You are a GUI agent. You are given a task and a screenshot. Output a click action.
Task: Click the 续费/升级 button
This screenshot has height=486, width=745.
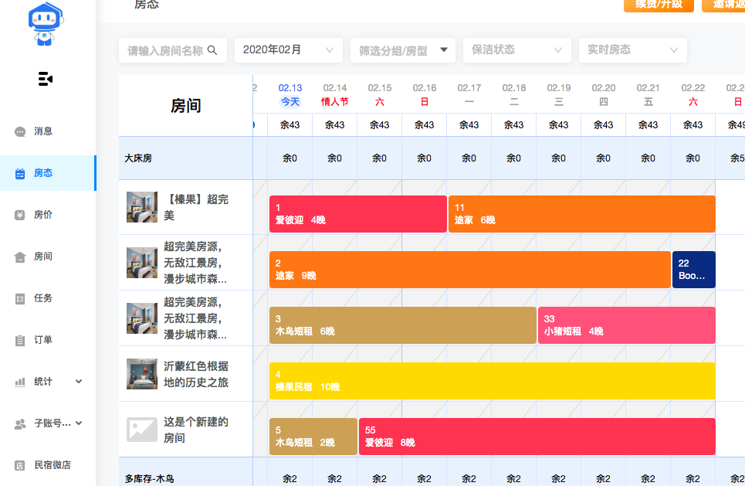click(x=659, y=5)
